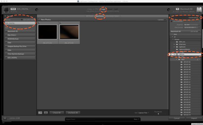
Task: Select the 2016-01-21 date folder
Action: pos(187,82)
